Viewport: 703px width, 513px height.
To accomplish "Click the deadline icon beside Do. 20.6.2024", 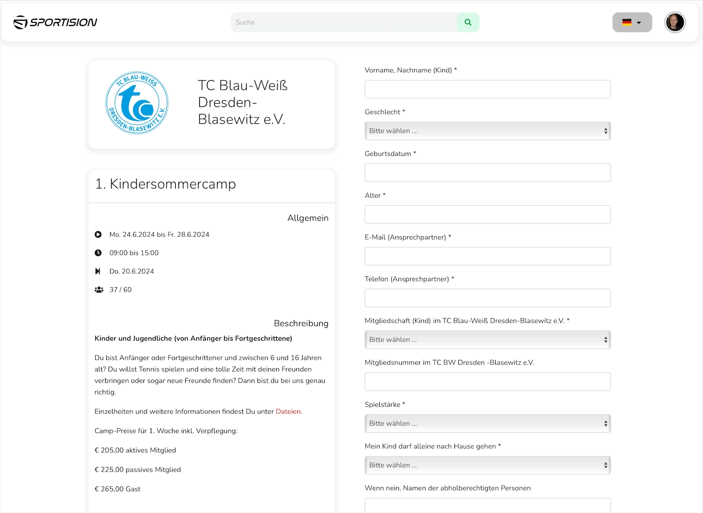I will tap(98, 271).
